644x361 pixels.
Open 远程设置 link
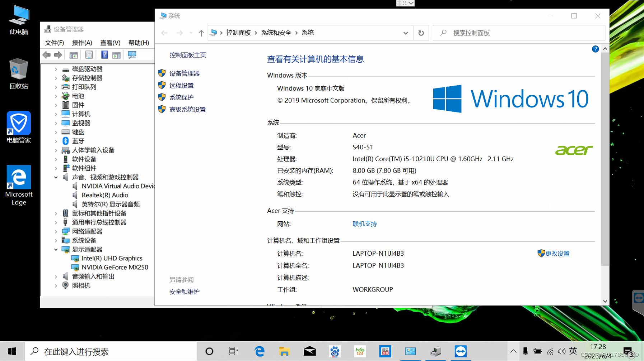click(182, 85)
